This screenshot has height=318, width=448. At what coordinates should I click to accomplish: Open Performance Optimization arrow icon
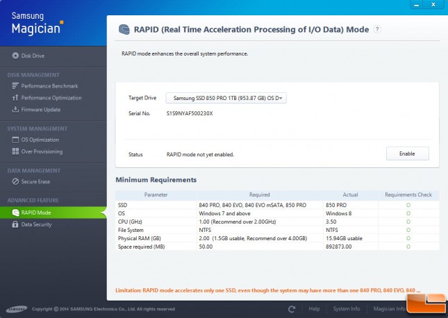pyautogui.click(x=15, y=98)
